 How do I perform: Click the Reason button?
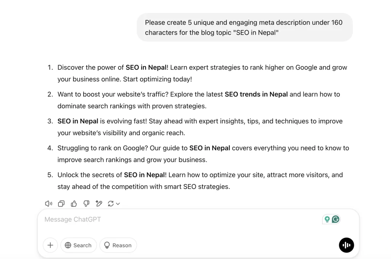click(118, 245)
